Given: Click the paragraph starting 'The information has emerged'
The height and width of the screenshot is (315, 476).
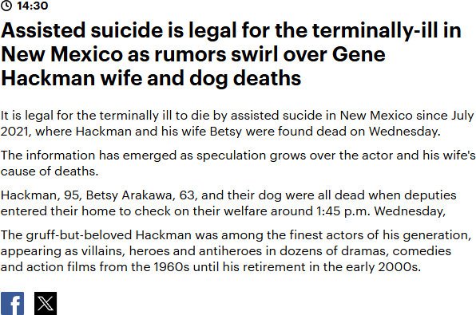Looking at the screenshot, I should 238,163.
